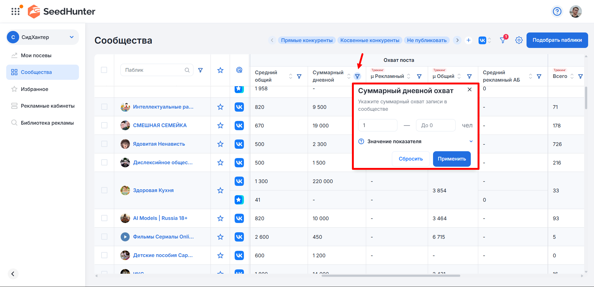Click VK icon in Ядовитая Ненависть row

coord(239,144)
